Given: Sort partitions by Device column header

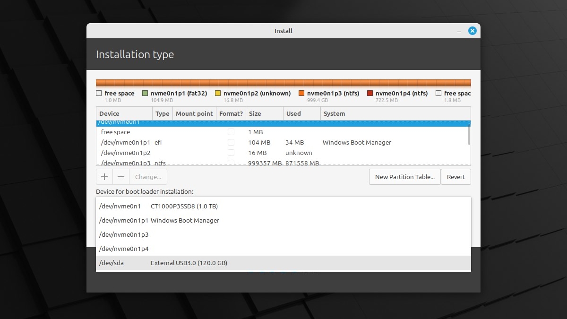Looking at the screenshot, I should pyautogui.click(x=124, y=113).
